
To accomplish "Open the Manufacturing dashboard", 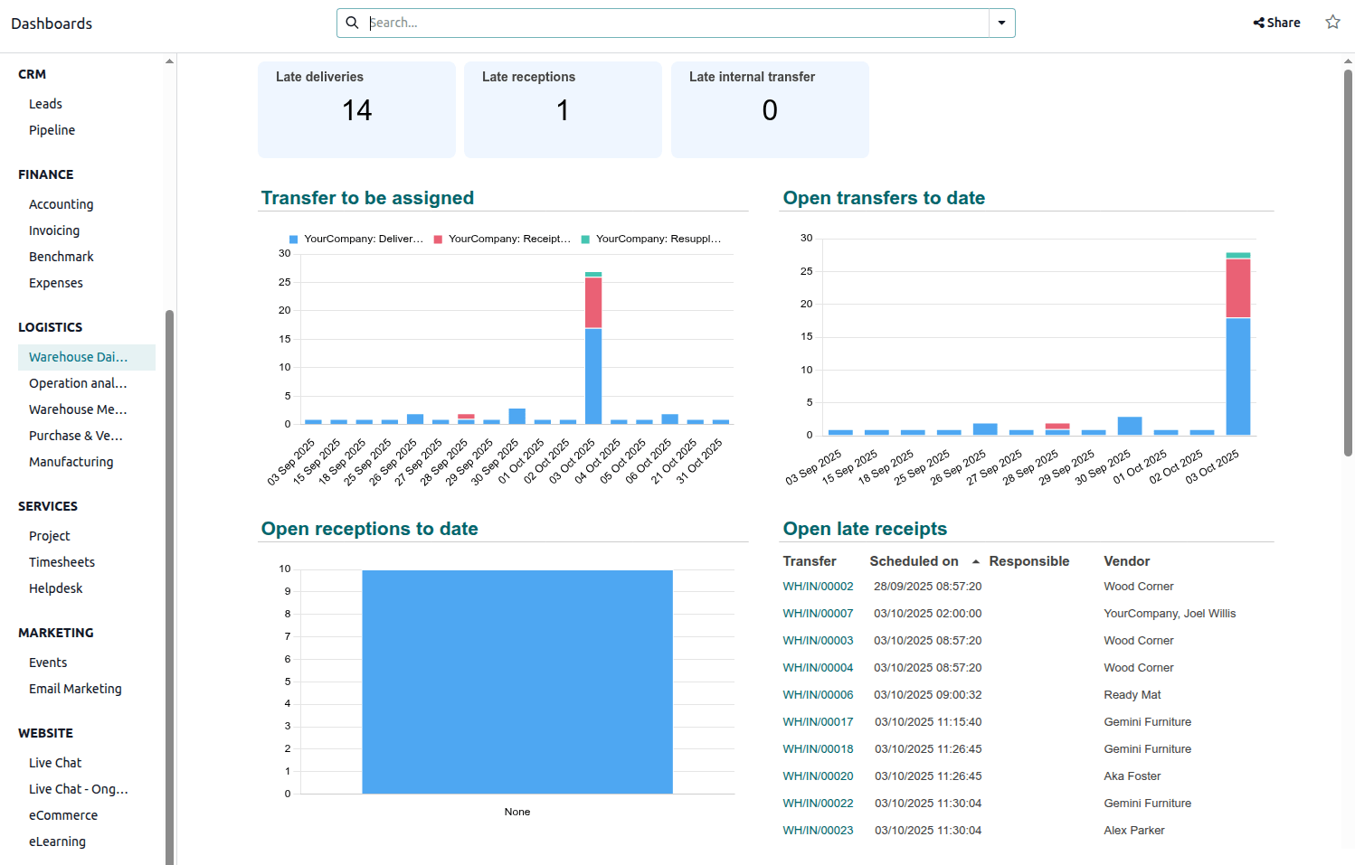I will 71,461.
